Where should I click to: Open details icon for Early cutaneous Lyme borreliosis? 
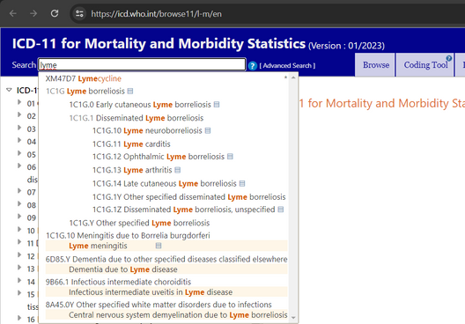pyautogui.click(x=217, y=105)
